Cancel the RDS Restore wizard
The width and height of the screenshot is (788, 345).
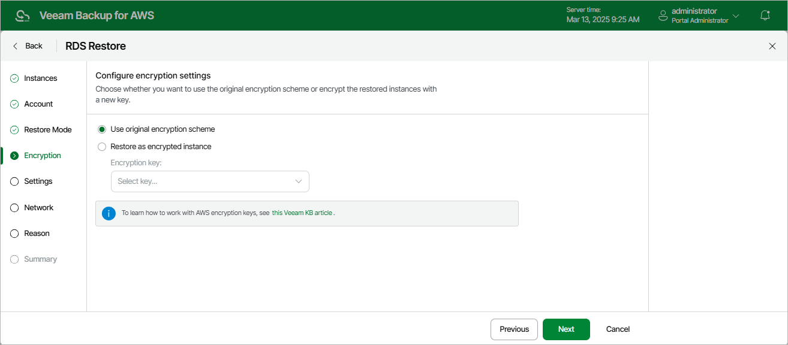tap(618, 329)
